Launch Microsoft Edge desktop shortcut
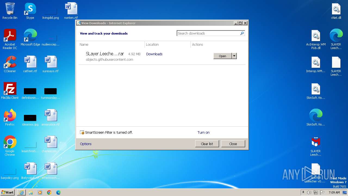 30,38
